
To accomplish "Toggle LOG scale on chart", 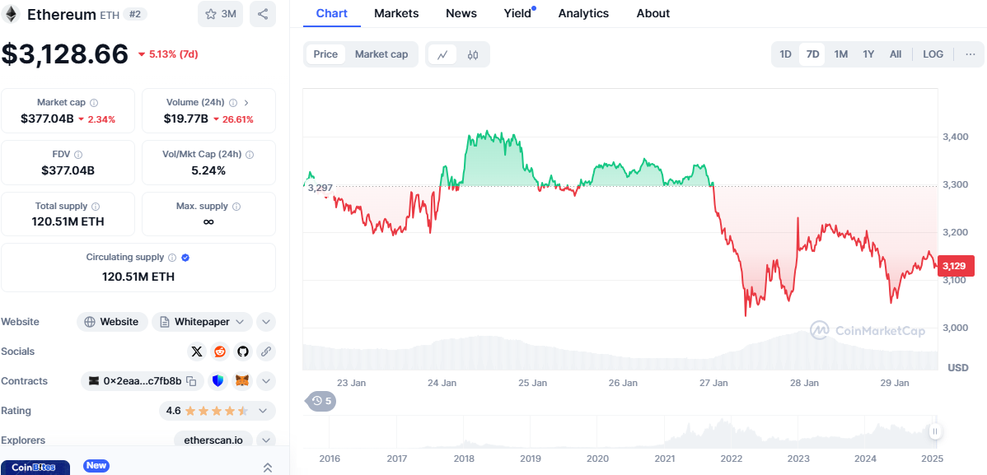I will point(933,54).
